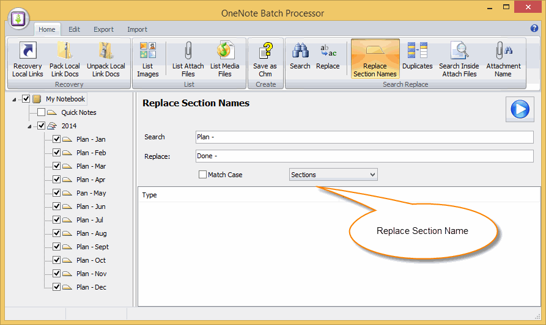Viewport: 546px width, 325px height.
Task: Open the purple application menu orb
Action: [18, 19]
